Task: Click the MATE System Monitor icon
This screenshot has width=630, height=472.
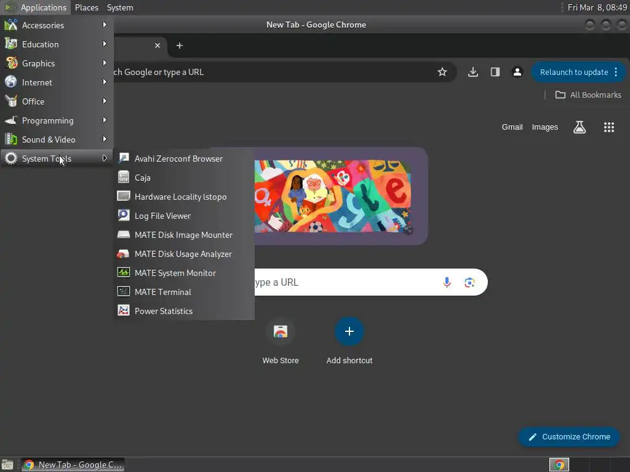Action: click(123, 272)
